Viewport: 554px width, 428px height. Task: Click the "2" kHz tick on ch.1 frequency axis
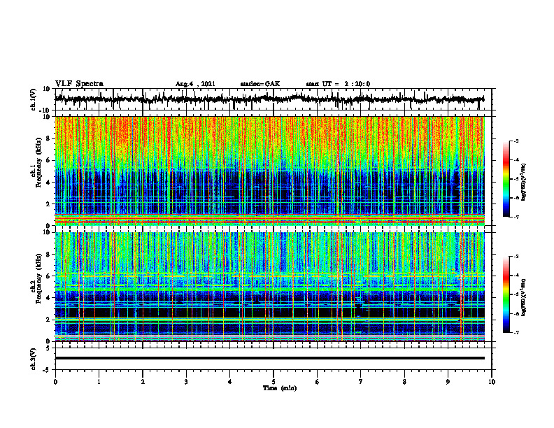tap(48, 204)
